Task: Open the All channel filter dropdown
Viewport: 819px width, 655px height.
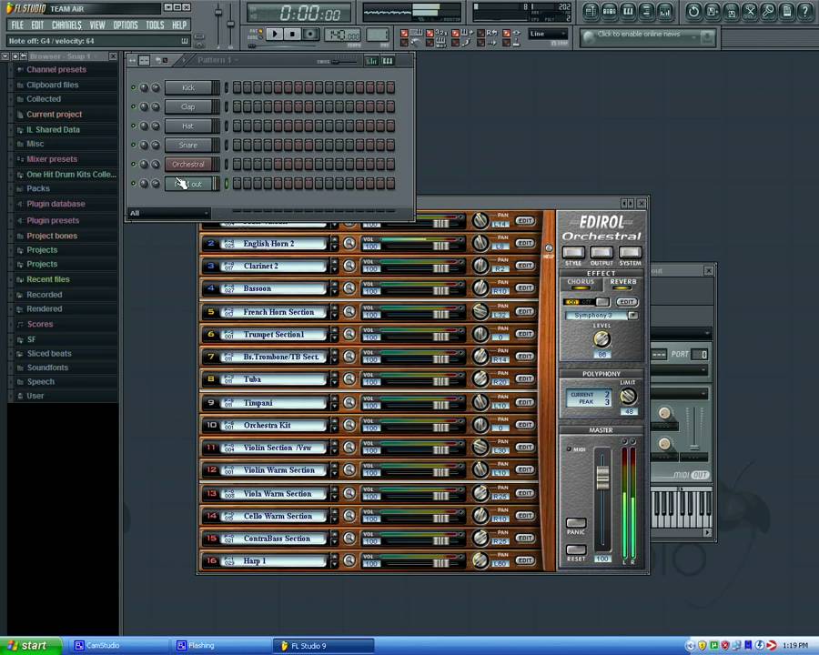Action: [168, 213]
